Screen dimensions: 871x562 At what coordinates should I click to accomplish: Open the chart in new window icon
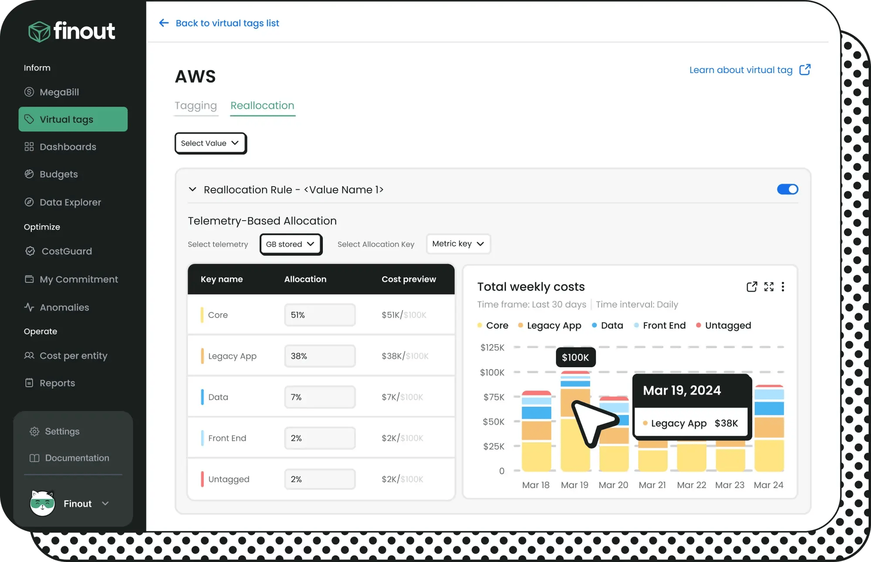[x=752, y=287]
